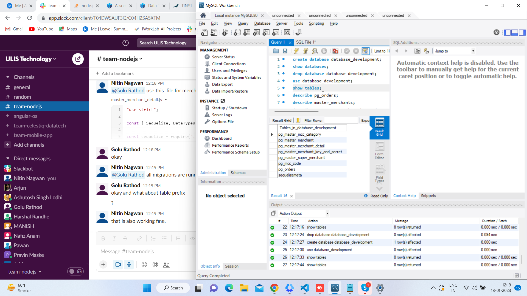
Task: Click Add channels in Slack sidebar
Action: [29, 145]
